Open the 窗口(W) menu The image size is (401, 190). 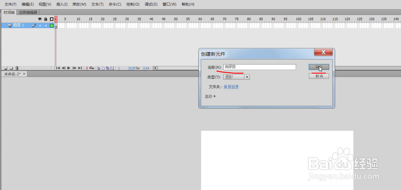coord(169,4)
